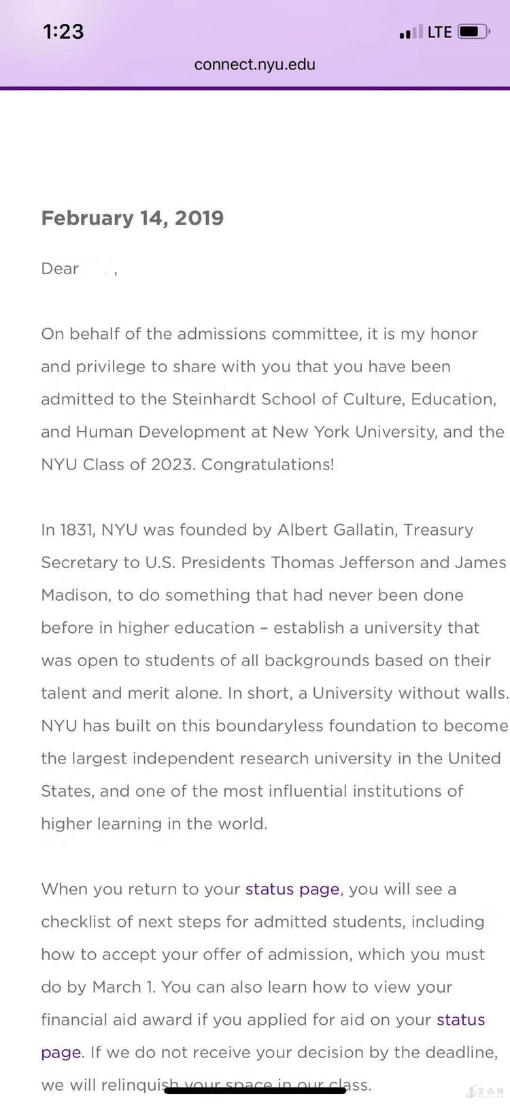
Task: Click the February 14, 2019 date heading
Action: pyautogui.click(x=133, y=218)
